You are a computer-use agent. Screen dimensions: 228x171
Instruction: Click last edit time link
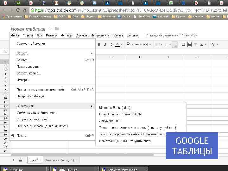tap(172, 35)
